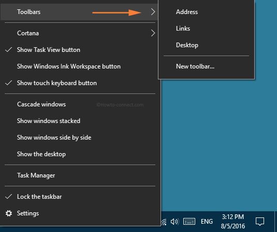
Task: Enable the Desktop toolbar
Action: 206,45
